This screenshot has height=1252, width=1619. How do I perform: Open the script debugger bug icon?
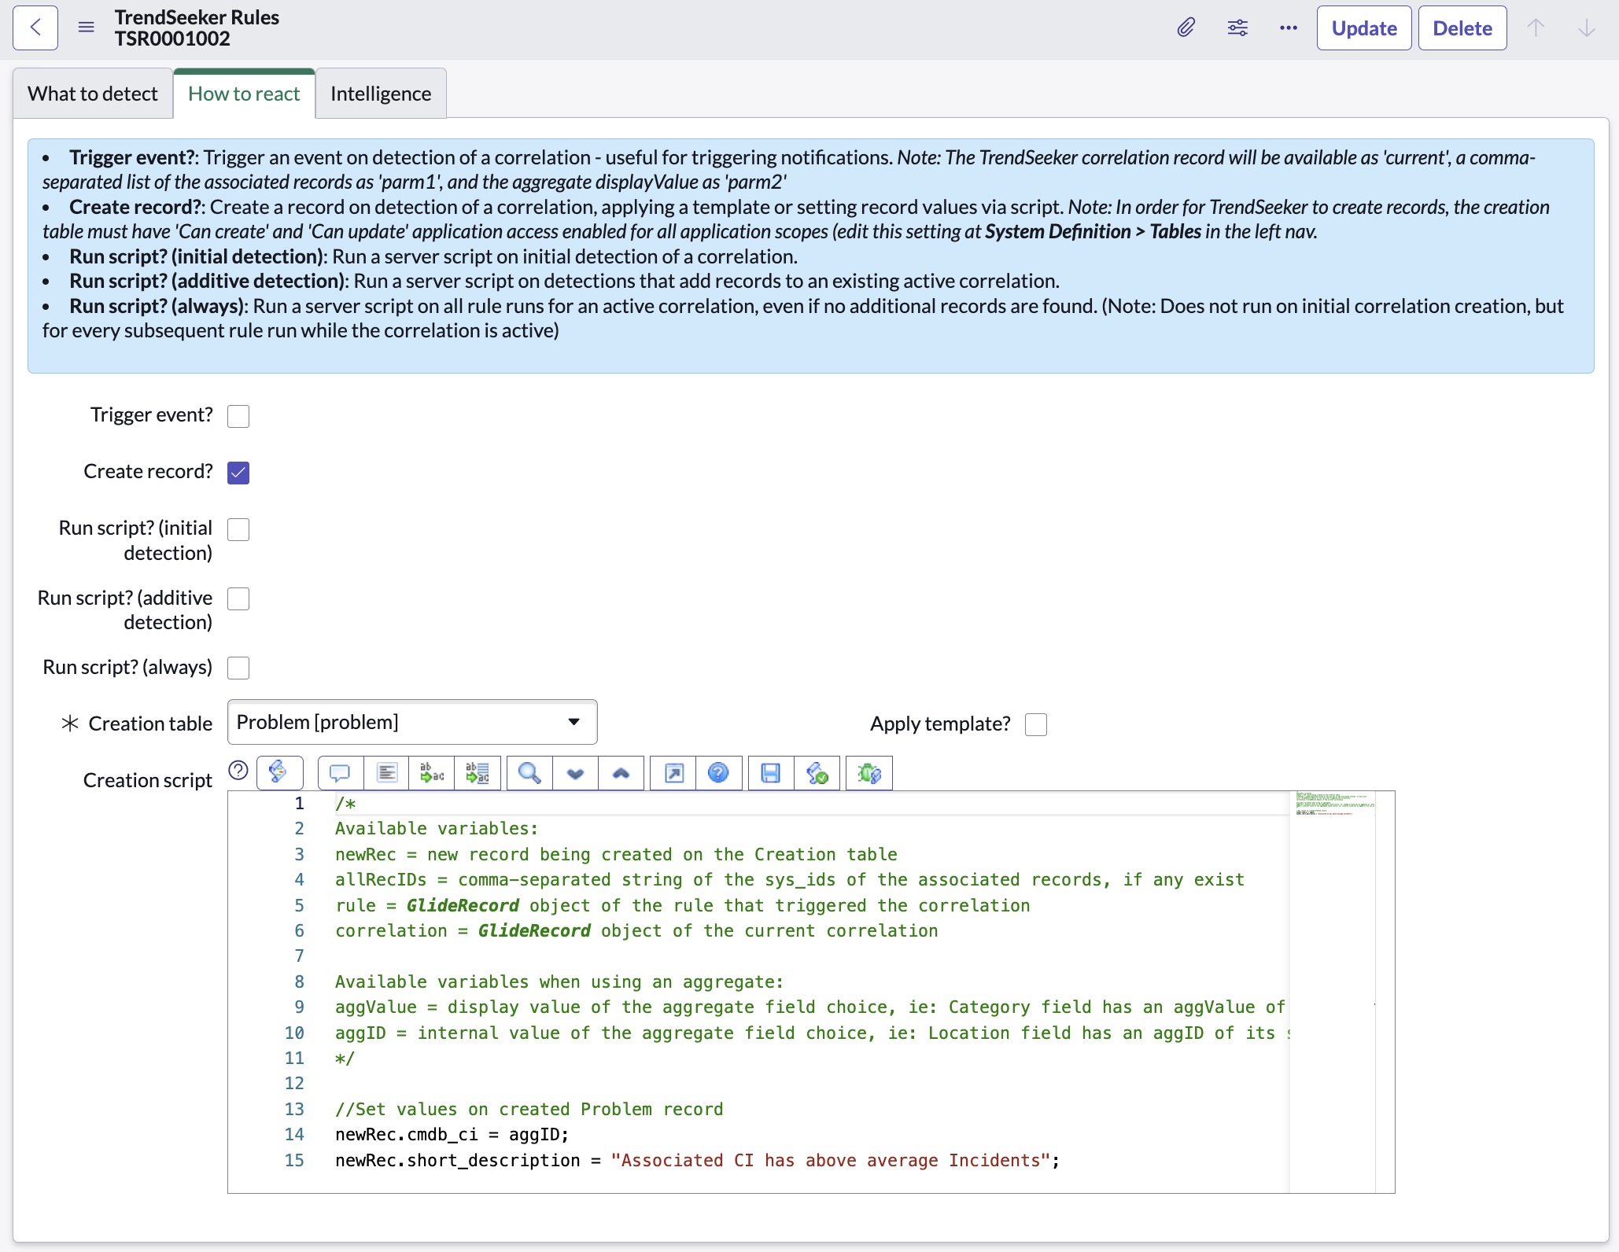click(869, 773)
